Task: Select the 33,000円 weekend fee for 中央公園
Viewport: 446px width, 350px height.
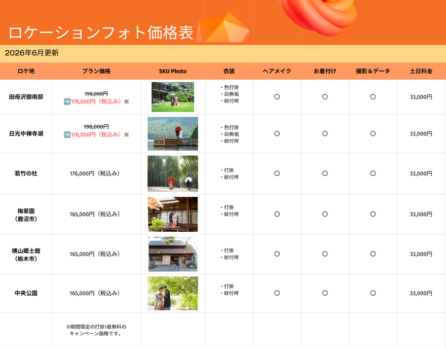Action: click(421, 293)
